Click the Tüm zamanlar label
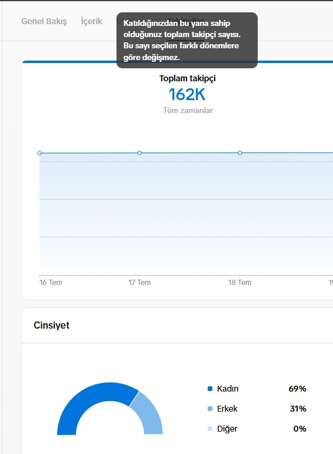The height and width of the screenshot is (454, 333). [x=188, y=110]
